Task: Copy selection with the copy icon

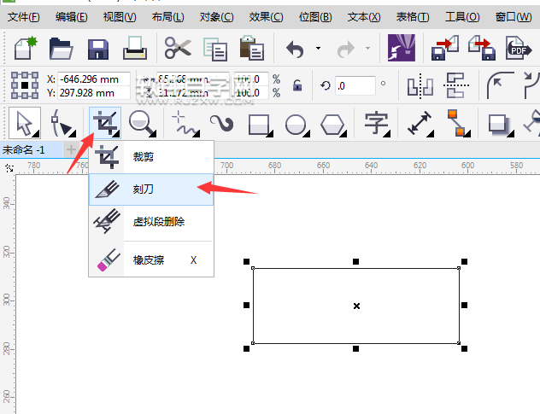Action: click(215, 49)
